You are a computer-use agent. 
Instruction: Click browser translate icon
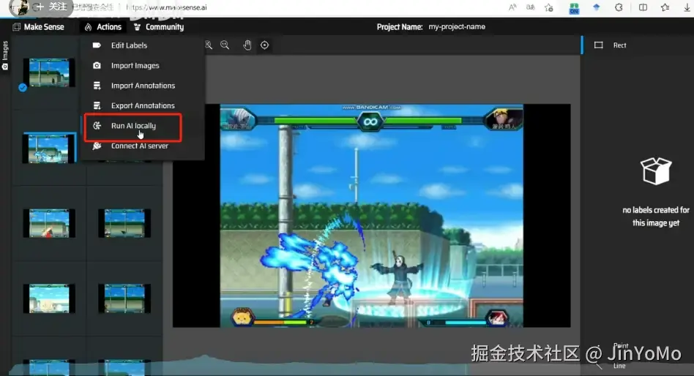click(530, 7)
